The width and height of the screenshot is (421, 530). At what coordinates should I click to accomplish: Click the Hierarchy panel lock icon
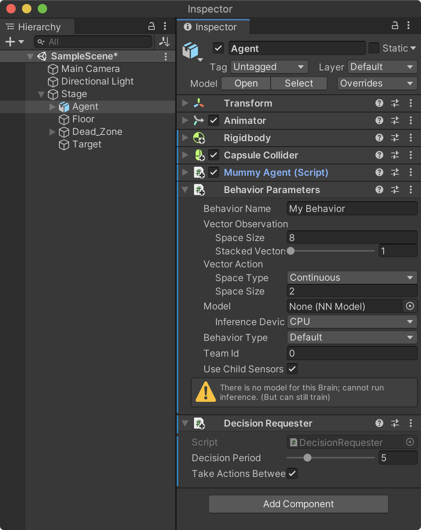pyautogui.click(x=152, y=26)
